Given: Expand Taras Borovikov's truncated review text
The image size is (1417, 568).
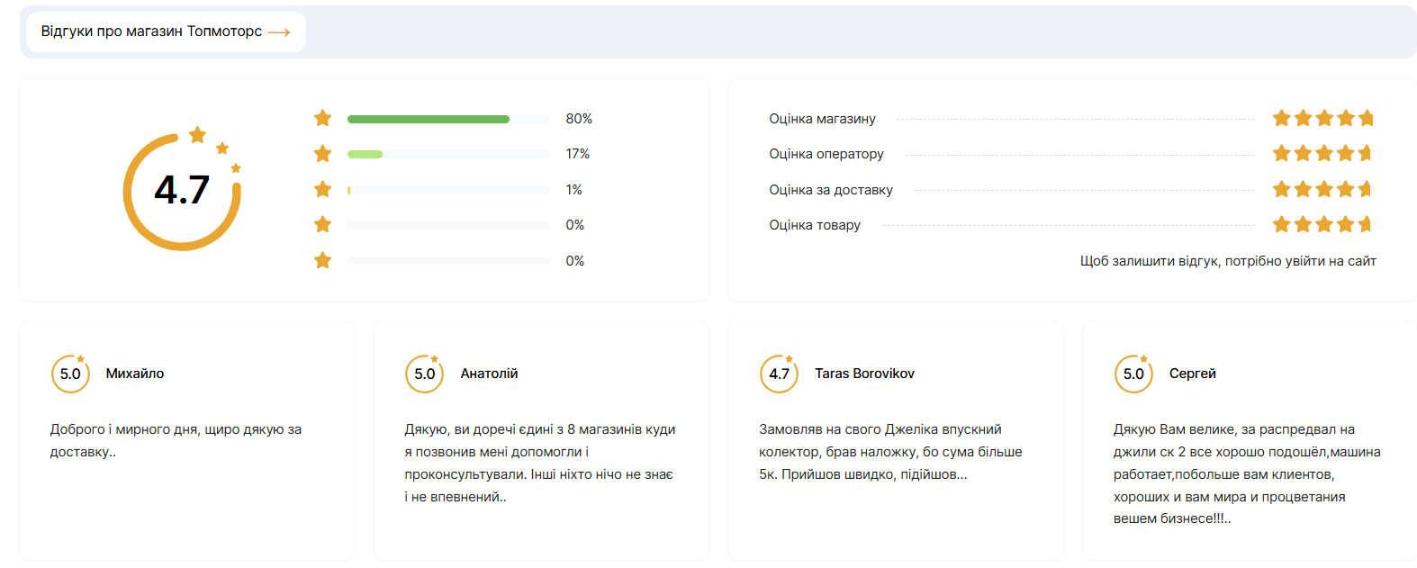Looking at the screenshot, I should point(890,452).
